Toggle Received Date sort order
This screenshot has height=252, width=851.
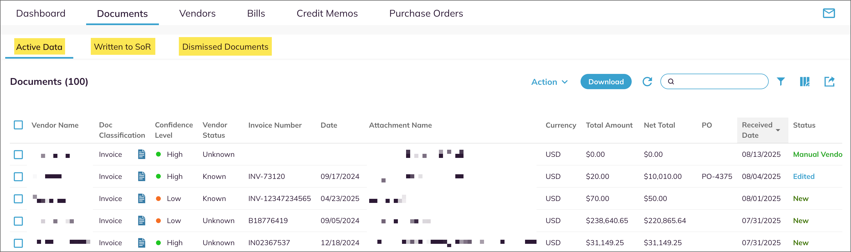click(x=778, y=130)
